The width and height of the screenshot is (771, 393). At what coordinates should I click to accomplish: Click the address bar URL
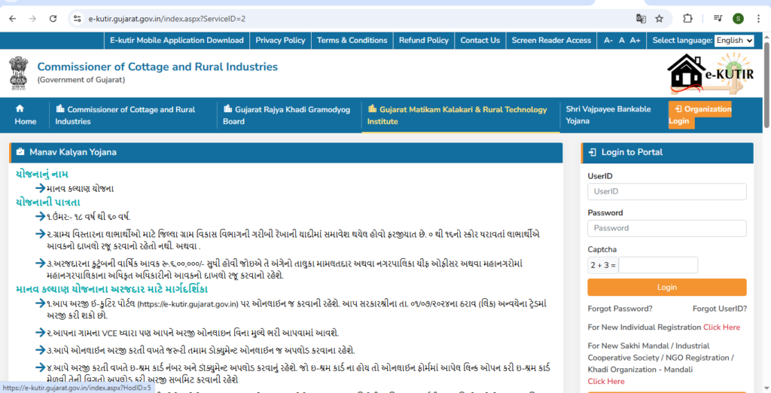[x=166, y=19]
